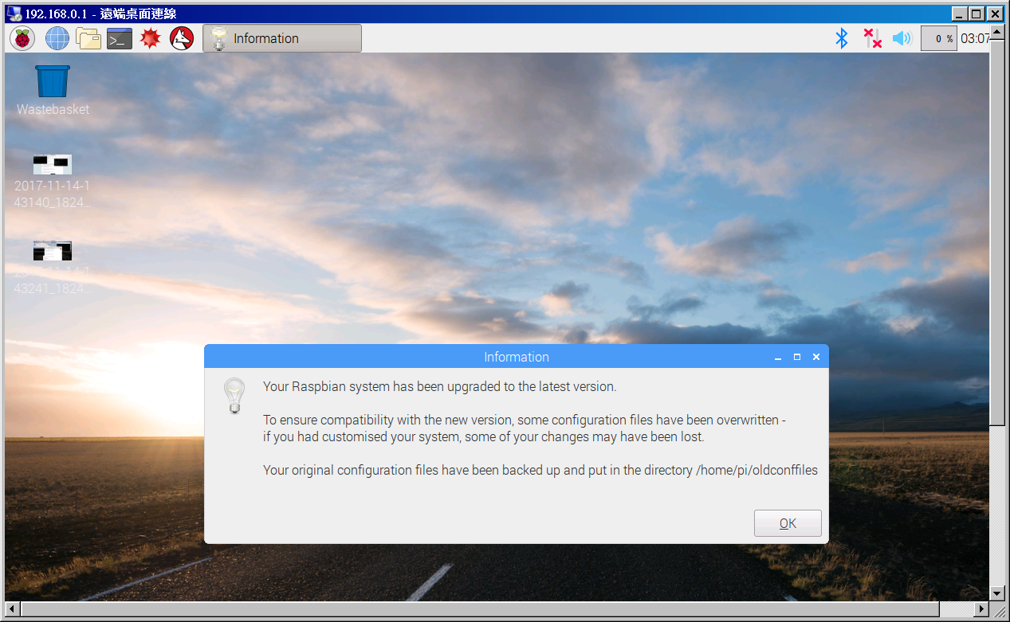This screenshot has width=1010, height=622.
Task: Click the Bluetooth tray icon
Action: pos(841,38)
